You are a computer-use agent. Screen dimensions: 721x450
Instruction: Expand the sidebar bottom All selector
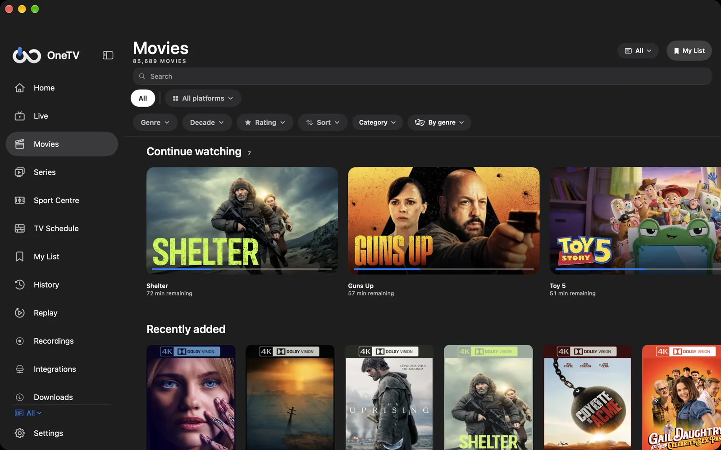coord(28,413)
